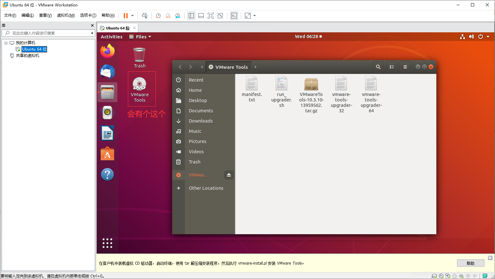The width and height of the screenshot is (495, 279).
Task: Open the 文件(F) menu
Action: [10, 15]
